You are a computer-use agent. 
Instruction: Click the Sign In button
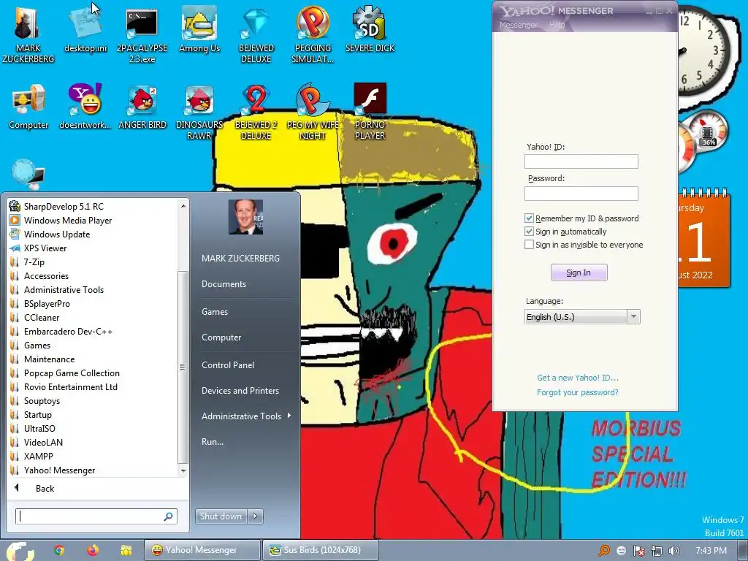[579, 272]
